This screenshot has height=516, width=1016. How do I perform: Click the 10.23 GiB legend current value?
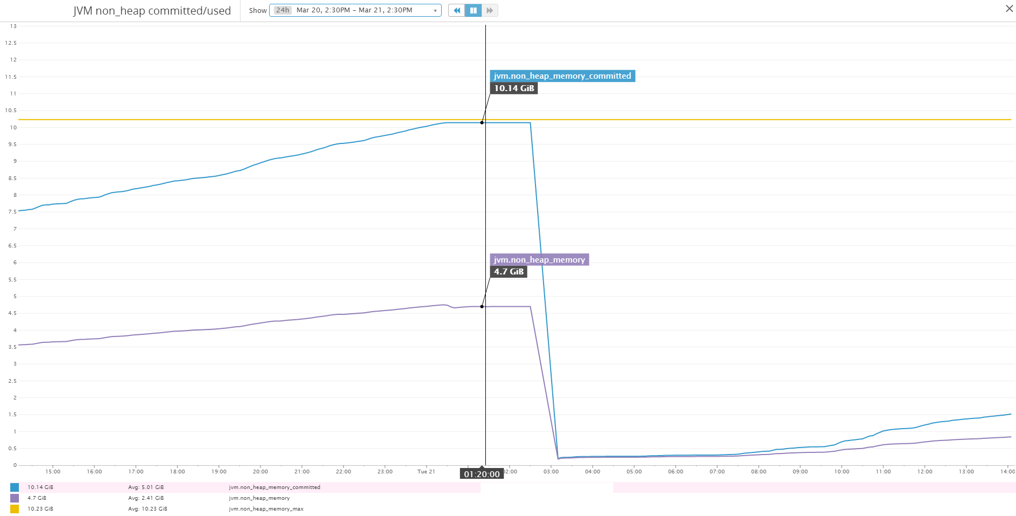click(x=40, y=509)
